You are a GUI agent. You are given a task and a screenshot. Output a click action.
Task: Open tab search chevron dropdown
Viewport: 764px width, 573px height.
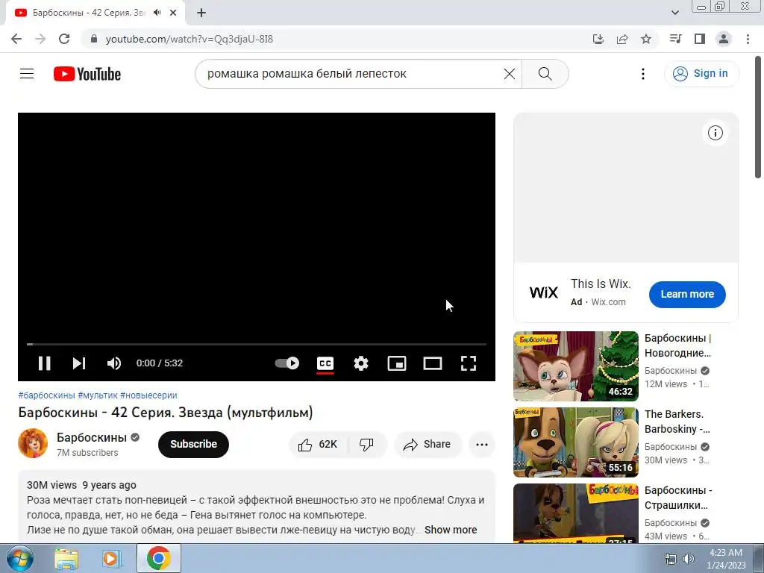coord(674,13)
